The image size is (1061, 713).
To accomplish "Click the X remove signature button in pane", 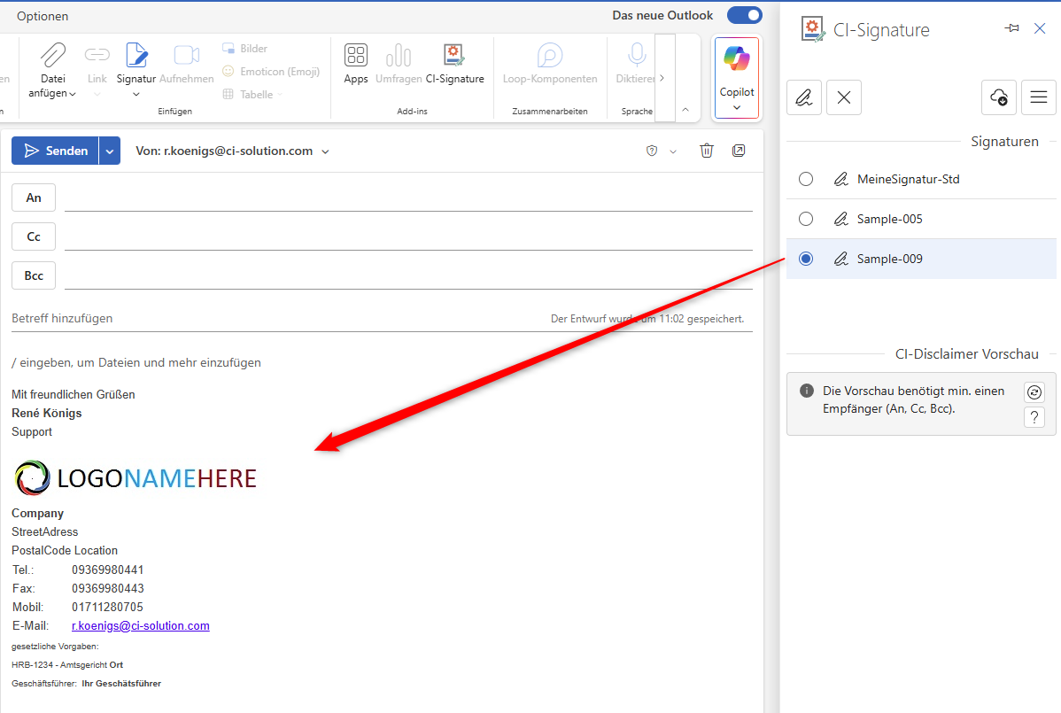I will tap(844, 97).
